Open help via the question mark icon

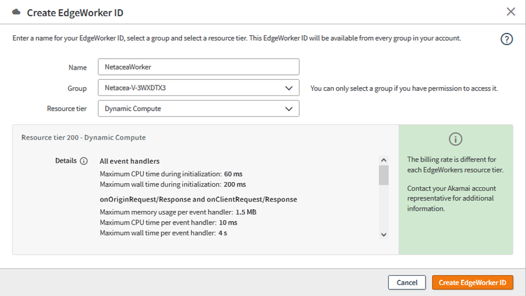(x=506, y=40)
